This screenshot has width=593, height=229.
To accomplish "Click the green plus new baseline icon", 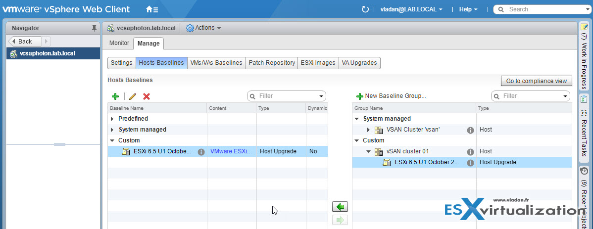I will point(115,96).
